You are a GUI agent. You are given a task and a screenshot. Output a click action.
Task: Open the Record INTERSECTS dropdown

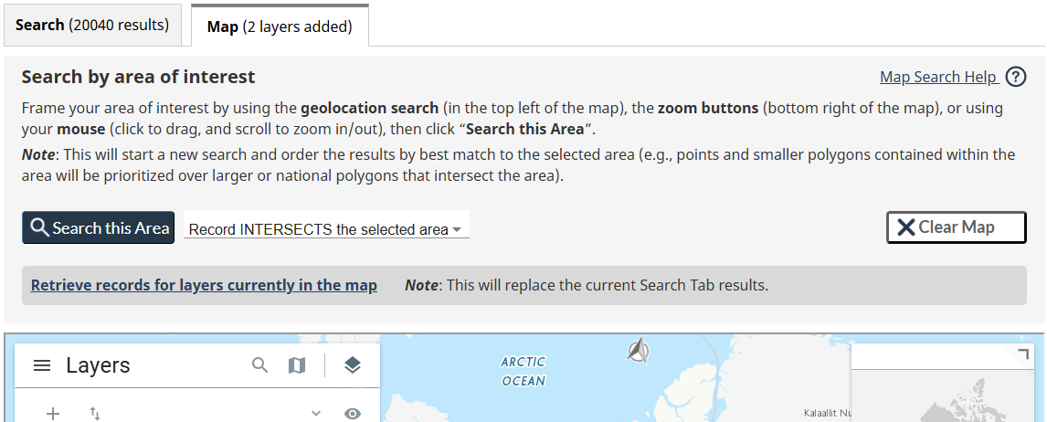pos(326,229)
